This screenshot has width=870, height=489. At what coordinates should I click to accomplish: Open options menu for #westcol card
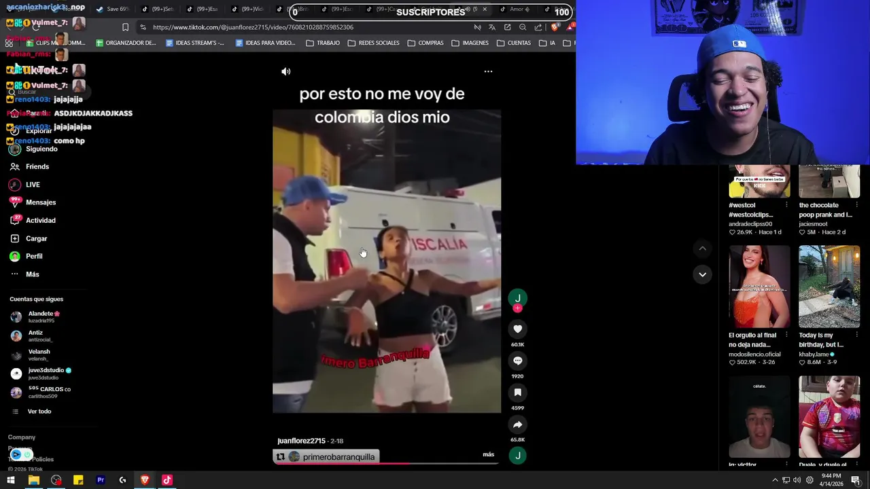pos(786,205)
